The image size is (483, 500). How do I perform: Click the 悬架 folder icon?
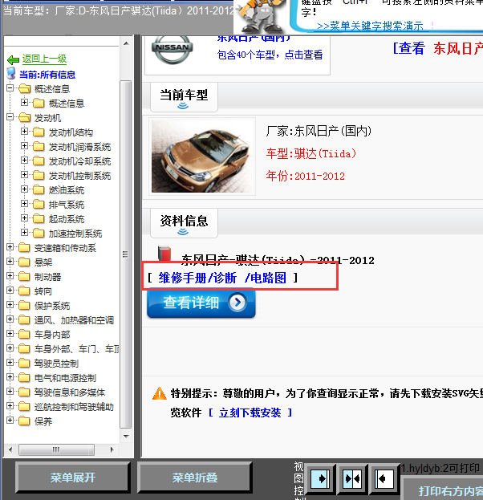click(x=24, y=262)
